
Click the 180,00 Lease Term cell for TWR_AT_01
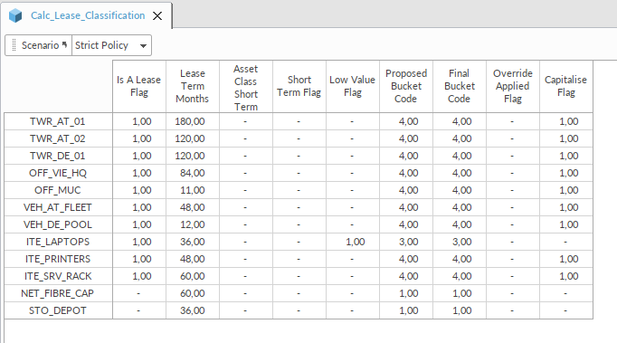click(193, 121)
